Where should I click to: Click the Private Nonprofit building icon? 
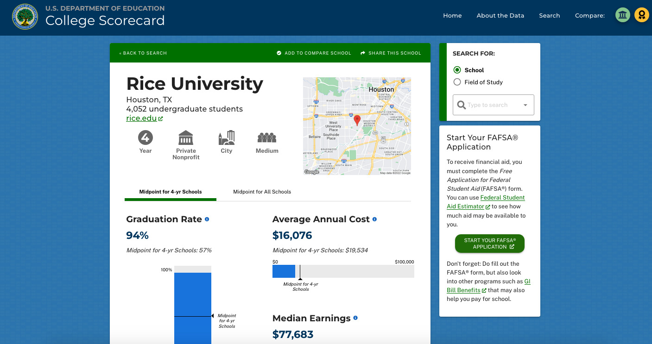186,138
